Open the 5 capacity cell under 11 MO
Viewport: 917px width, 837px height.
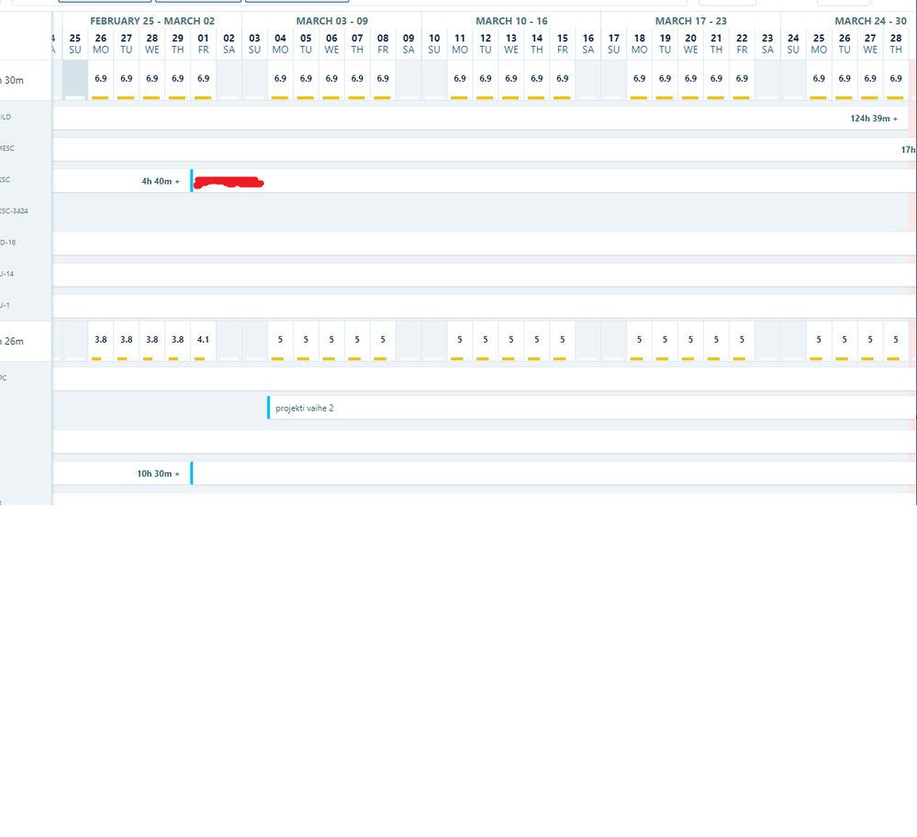click(x=460, y=341)
